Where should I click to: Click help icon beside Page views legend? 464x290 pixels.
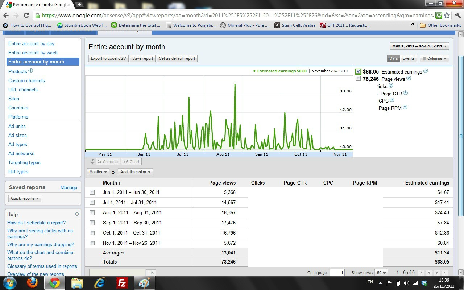409,78
